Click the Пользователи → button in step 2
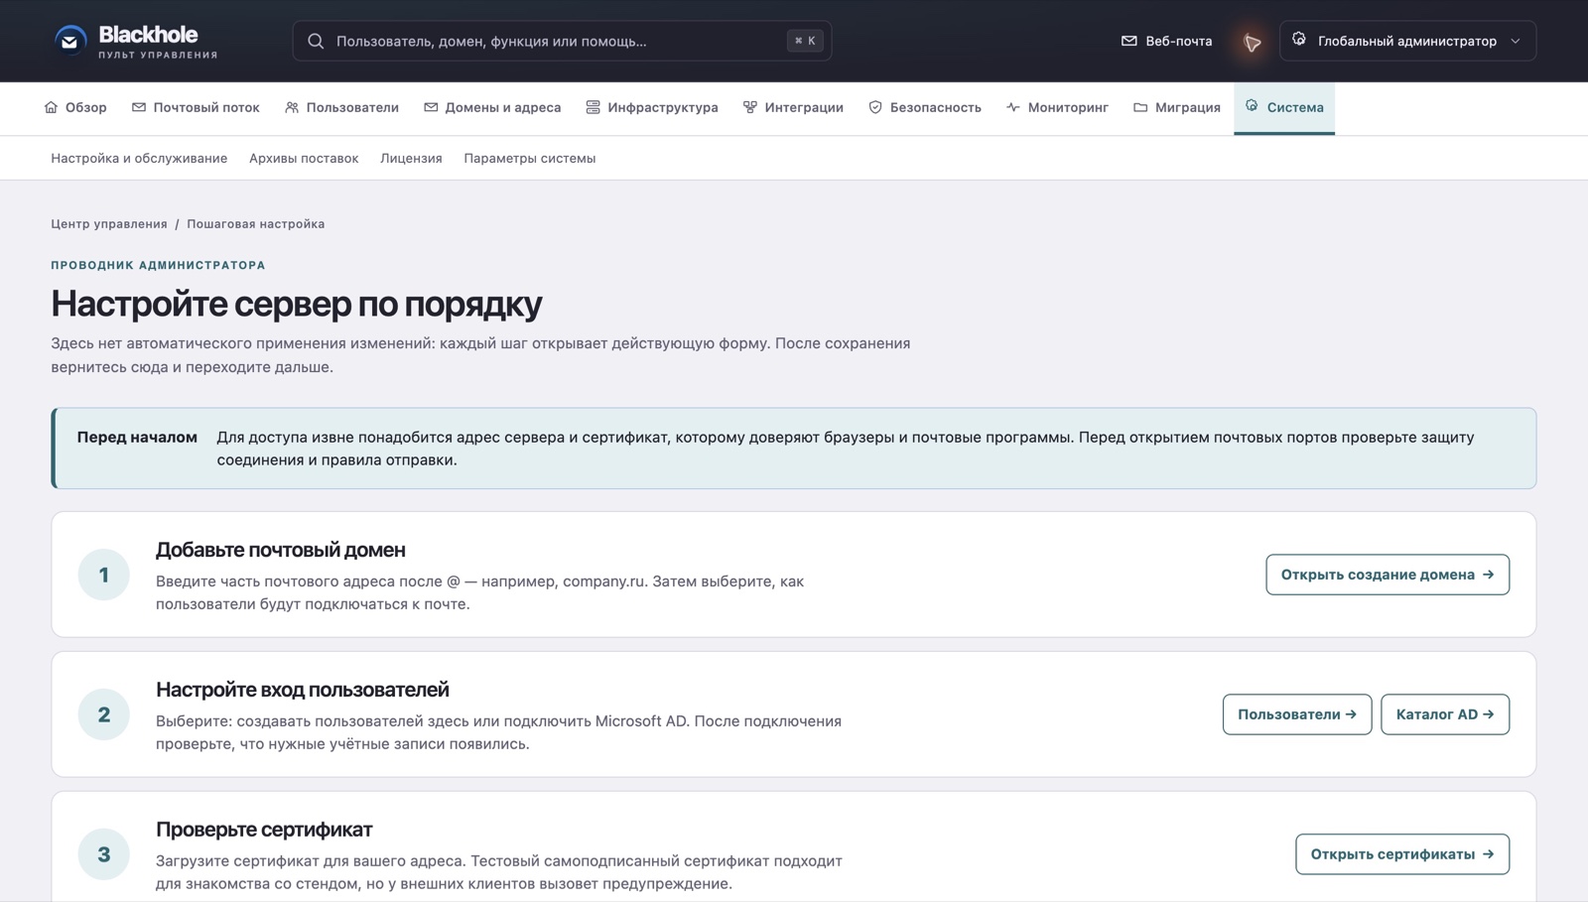The image size is (1588, 902). click(x=1297, y=714)
